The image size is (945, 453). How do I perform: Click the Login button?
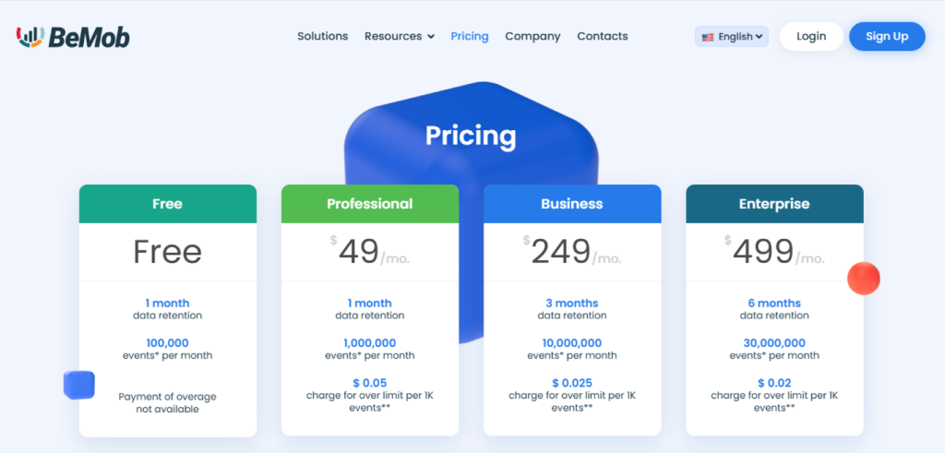[811, 36]
